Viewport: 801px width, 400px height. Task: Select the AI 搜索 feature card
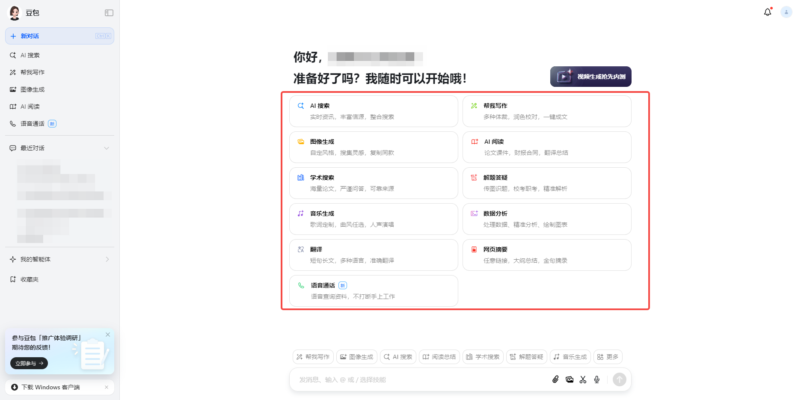tap(374, 111)
